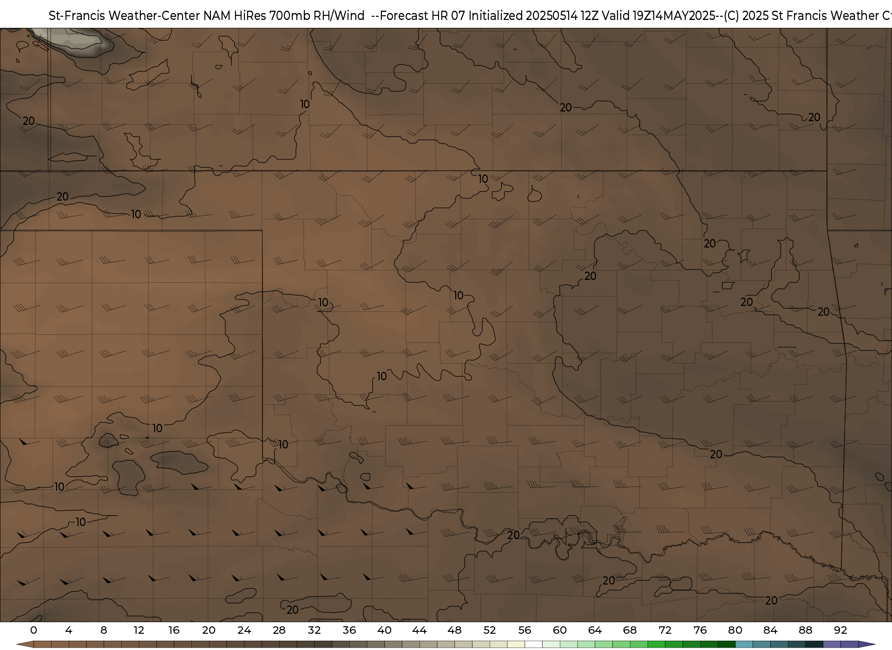Click the colorbar label "84"
The width and height of the screenshot is (892, 650).
770,630
